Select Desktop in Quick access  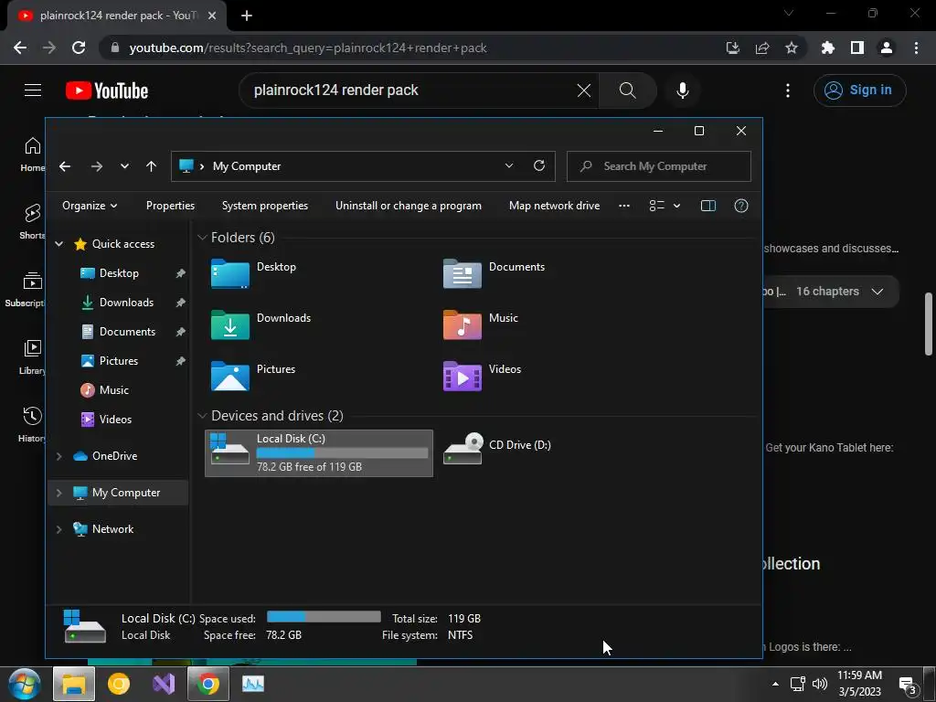point(119,272)
